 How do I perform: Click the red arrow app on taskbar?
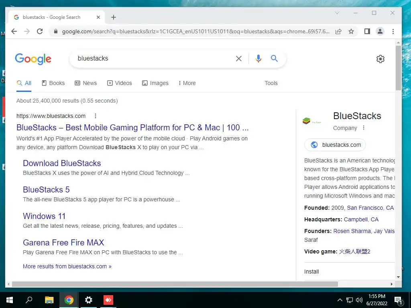coord(108,300)
